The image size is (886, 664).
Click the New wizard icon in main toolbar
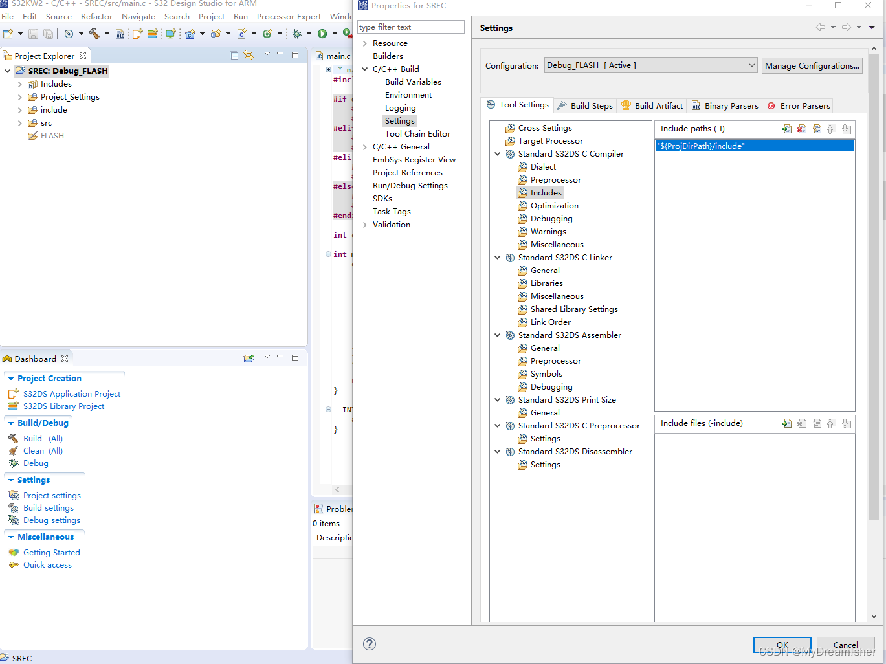[x=8, y=34]
